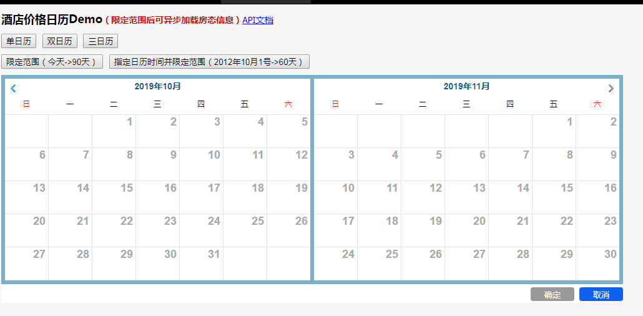Choose October 22 date cell
Viewport: 643px width, 316px height.
114,230
